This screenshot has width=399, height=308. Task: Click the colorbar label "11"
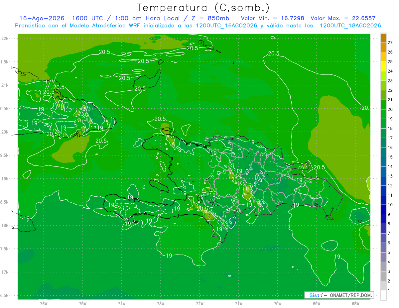(390, 195)
